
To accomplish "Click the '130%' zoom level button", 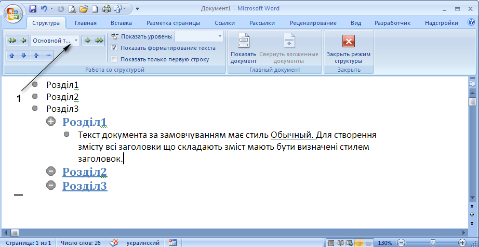I will pyautogui.click(x=385, y=243).
